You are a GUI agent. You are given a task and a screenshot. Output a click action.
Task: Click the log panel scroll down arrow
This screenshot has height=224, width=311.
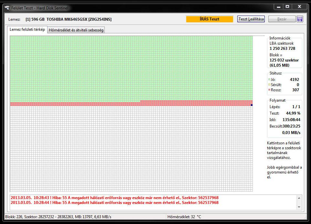coord(299,207)
